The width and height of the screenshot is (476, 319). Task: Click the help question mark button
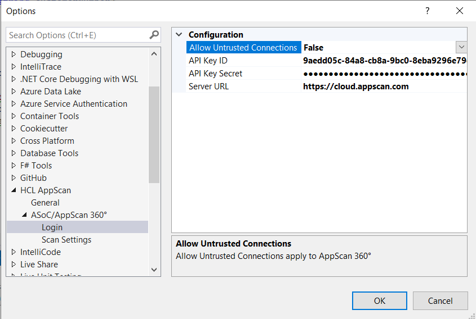[x=428, y=11]
